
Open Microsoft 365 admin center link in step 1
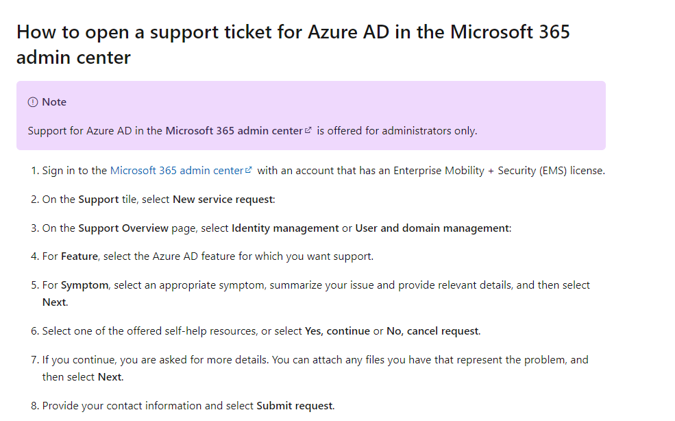177,171
